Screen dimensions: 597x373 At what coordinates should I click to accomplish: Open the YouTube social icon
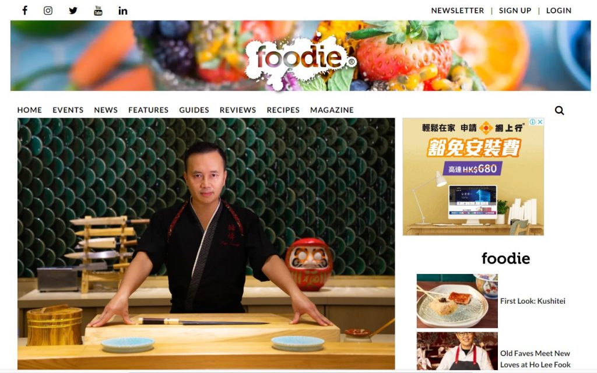[x=98, y=10]
